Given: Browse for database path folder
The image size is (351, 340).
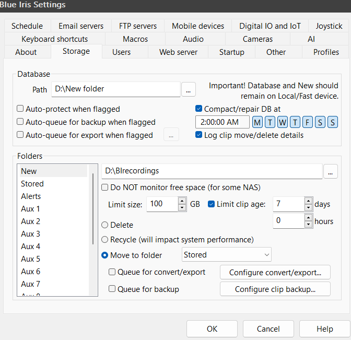Looking at the screenshot, I should (188, 89).
